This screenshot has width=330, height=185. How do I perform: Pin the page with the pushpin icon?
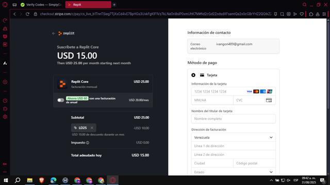[x=275, y=14]
